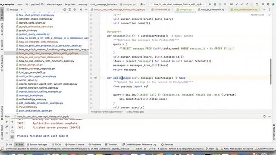This screenshot has width=276, height=155.
Task: Open the run configuration dropdown
Action: click(178, 4)
